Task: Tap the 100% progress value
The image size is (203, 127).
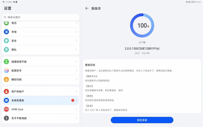Action: point(143,25)
